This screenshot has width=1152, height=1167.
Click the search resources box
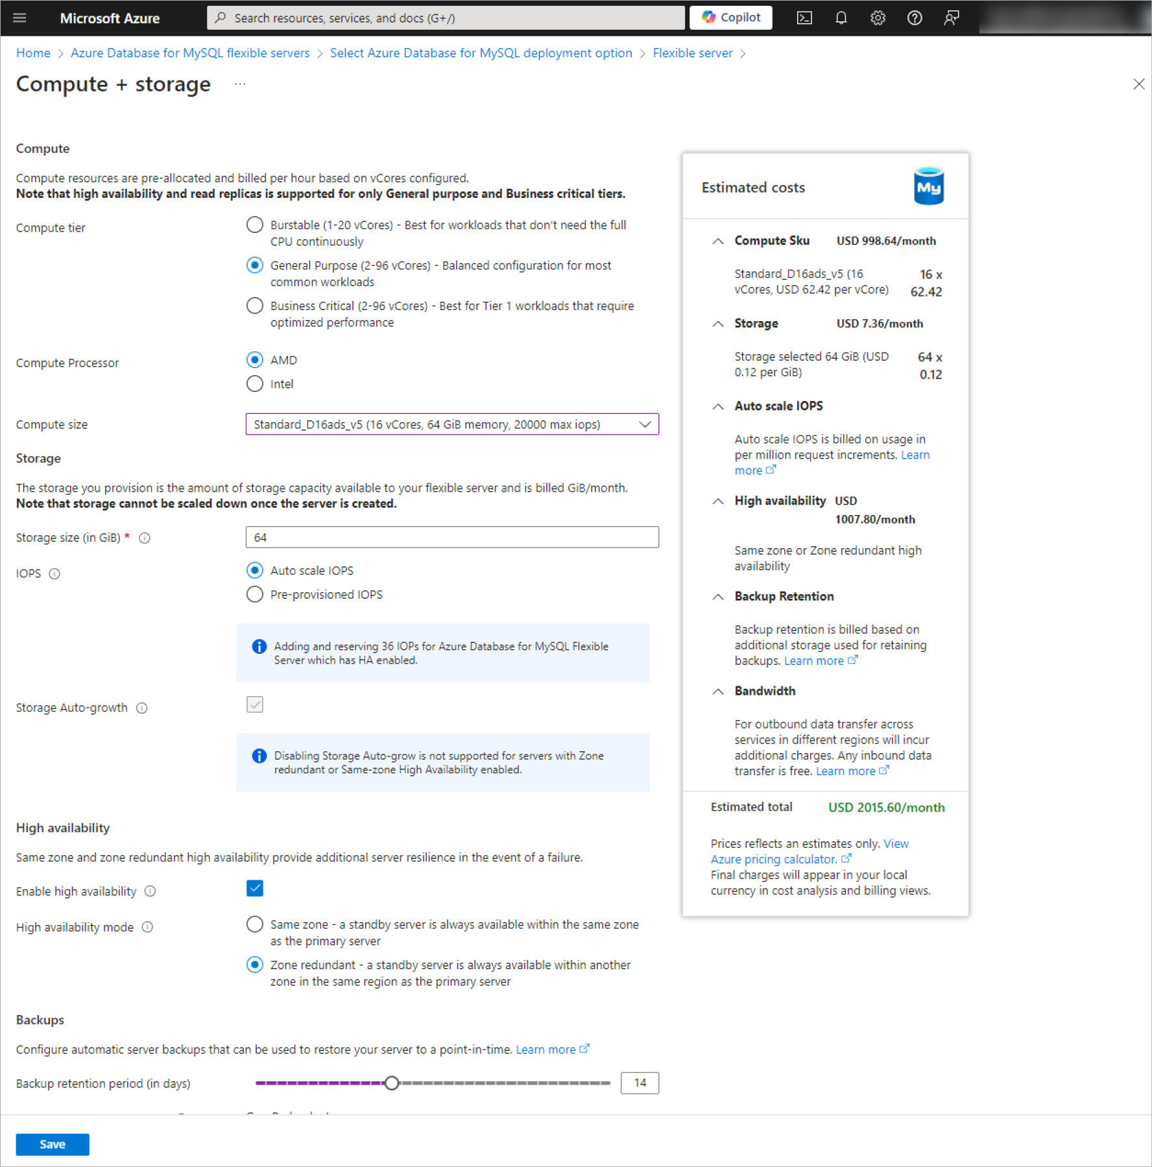tap(446, 18)
